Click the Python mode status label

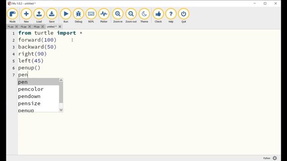[267, 158]
